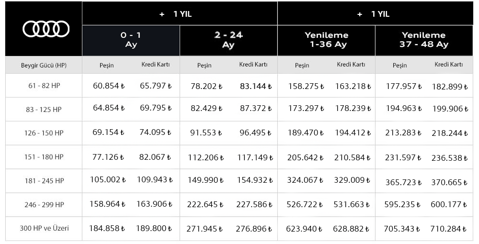Click the first Peşin sub-header
The height and width of the screenshot is (244, 479).
coord(106,65)
